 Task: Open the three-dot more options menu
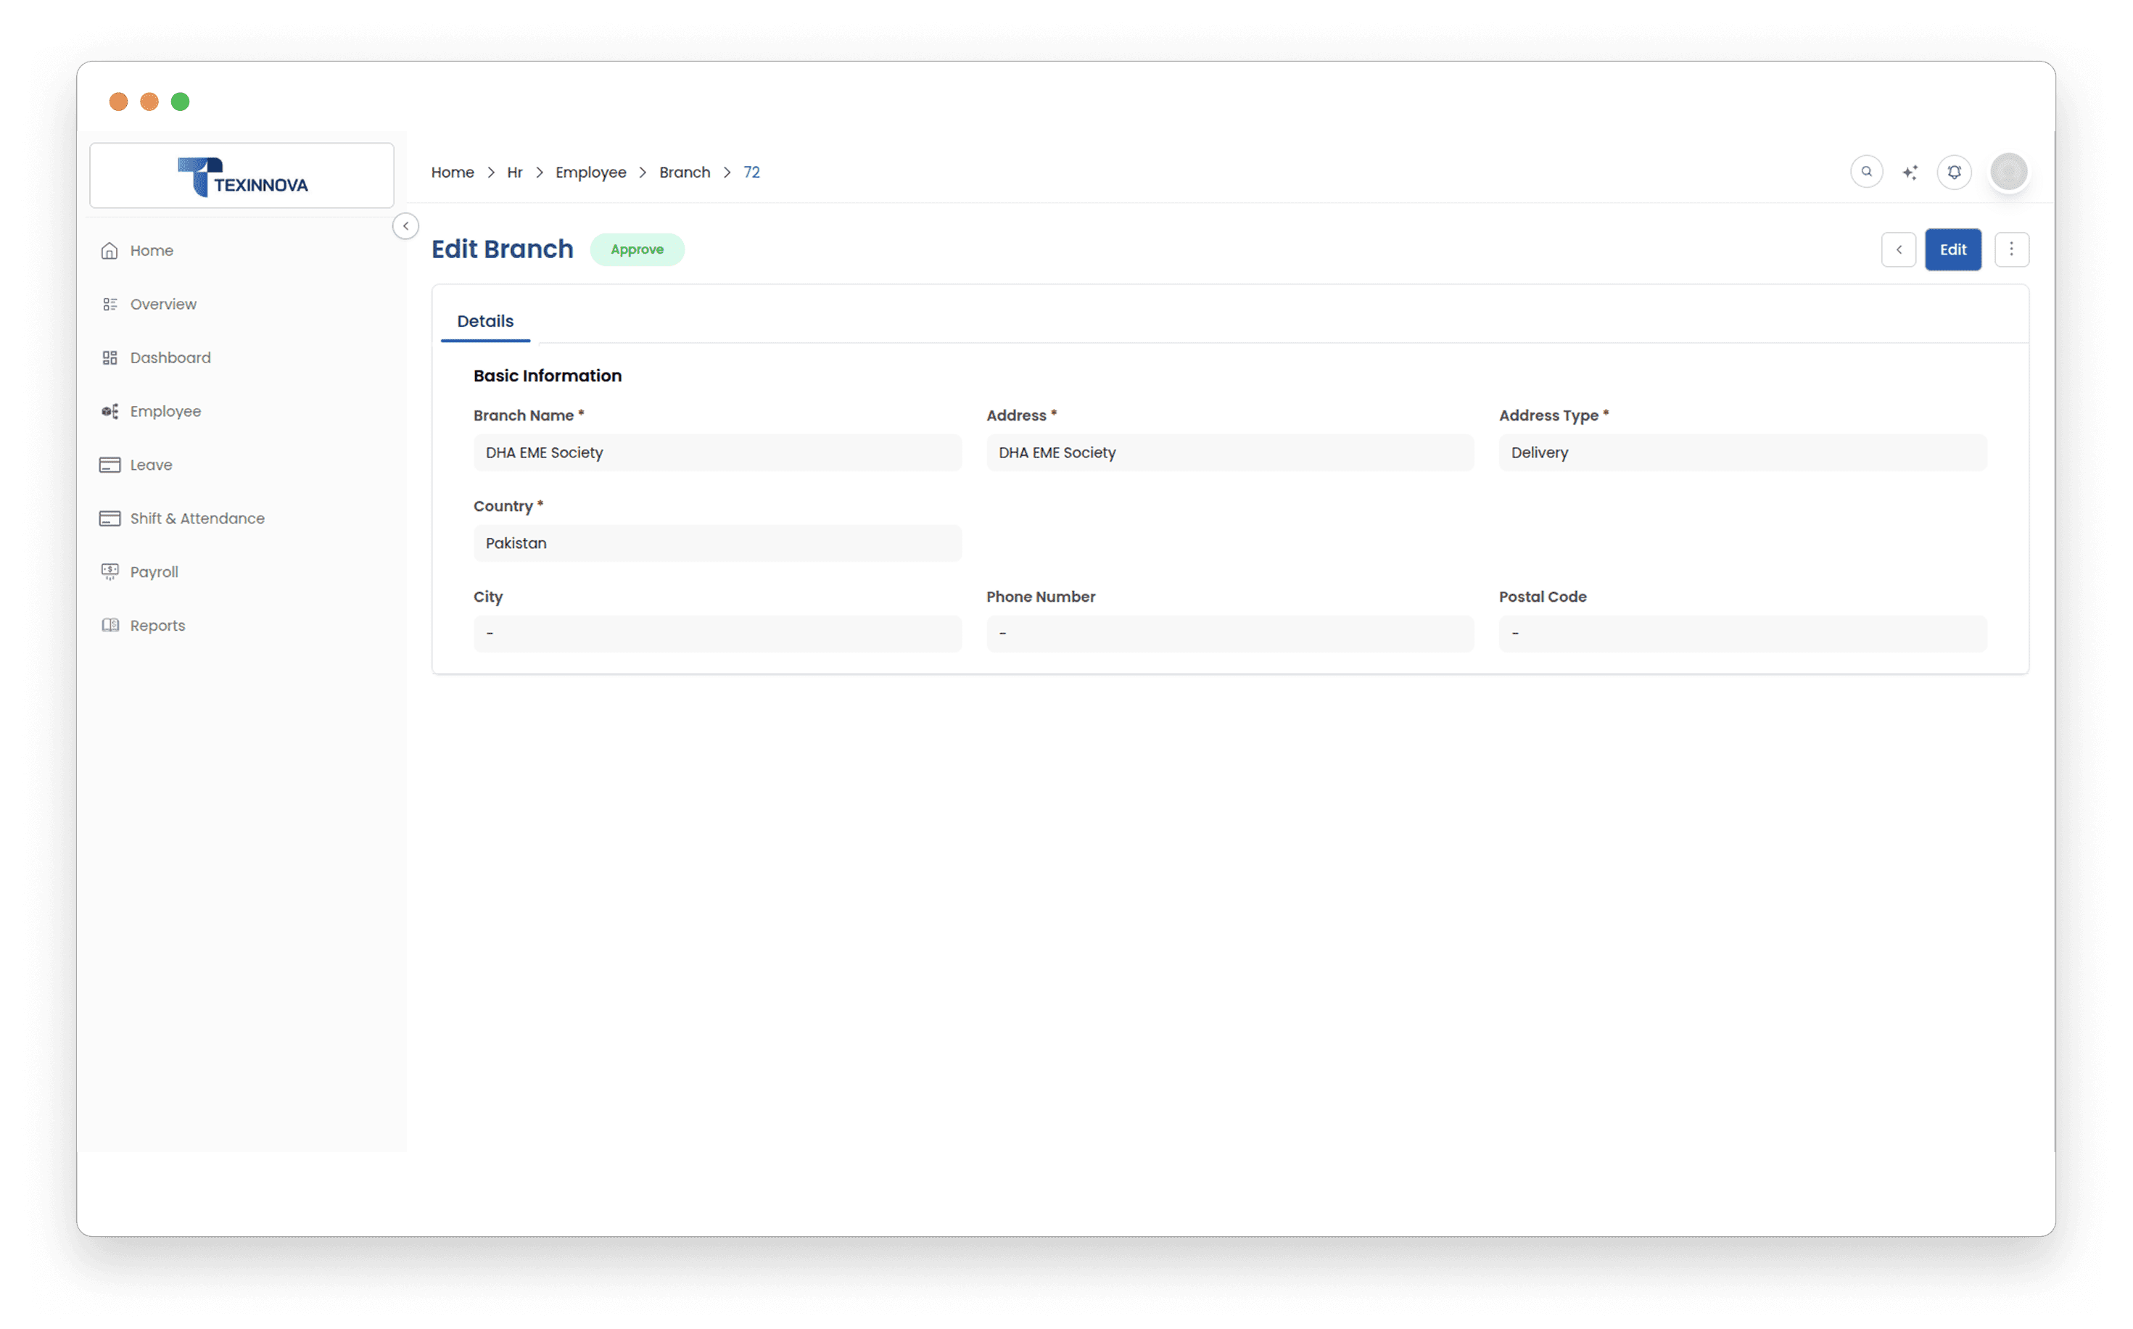2010,249
